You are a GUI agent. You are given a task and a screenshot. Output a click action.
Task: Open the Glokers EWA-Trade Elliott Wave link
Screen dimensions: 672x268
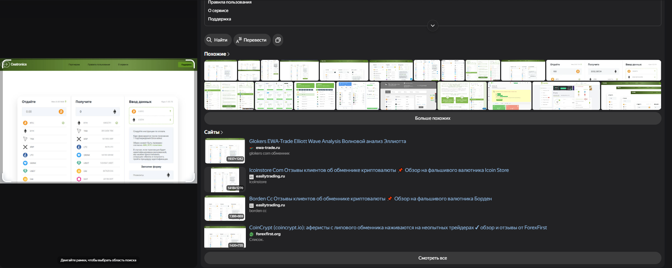328,141
